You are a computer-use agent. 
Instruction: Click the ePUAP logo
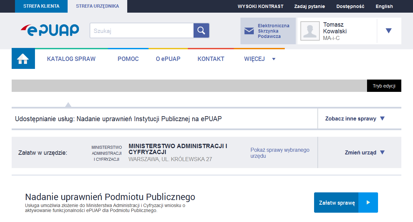50,30
